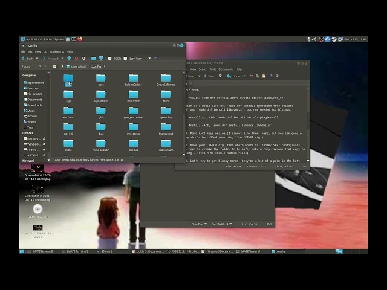Open Computer location from Caja toolbar

tap(101, 59)
